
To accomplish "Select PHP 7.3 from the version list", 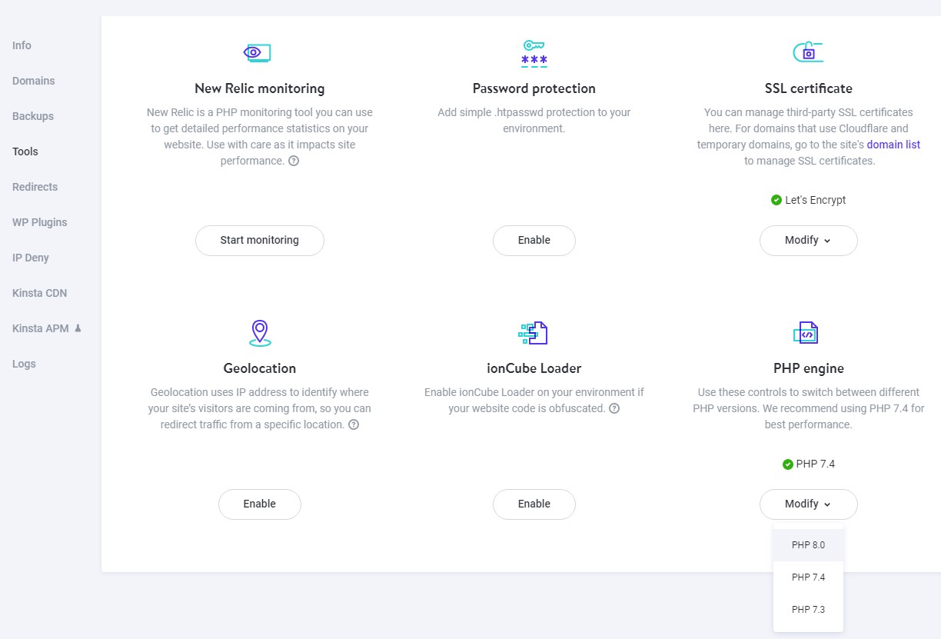I will click(x=808, y=609).
